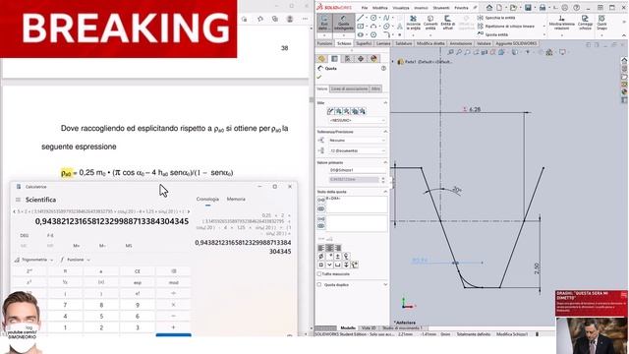629x354 pixels.
Task: Open the ConfigurationManager tab icon in left panel
Action: tap(347, 59)
